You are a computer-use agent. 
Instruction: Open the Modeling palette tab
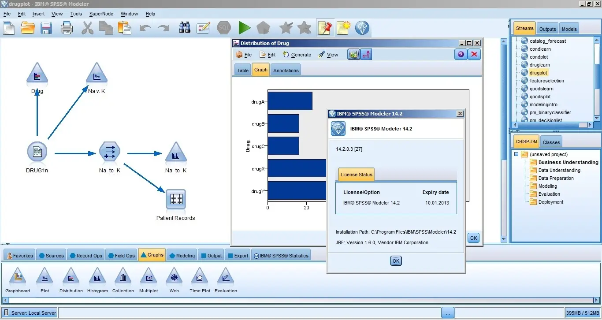click(x=182, y=256)
